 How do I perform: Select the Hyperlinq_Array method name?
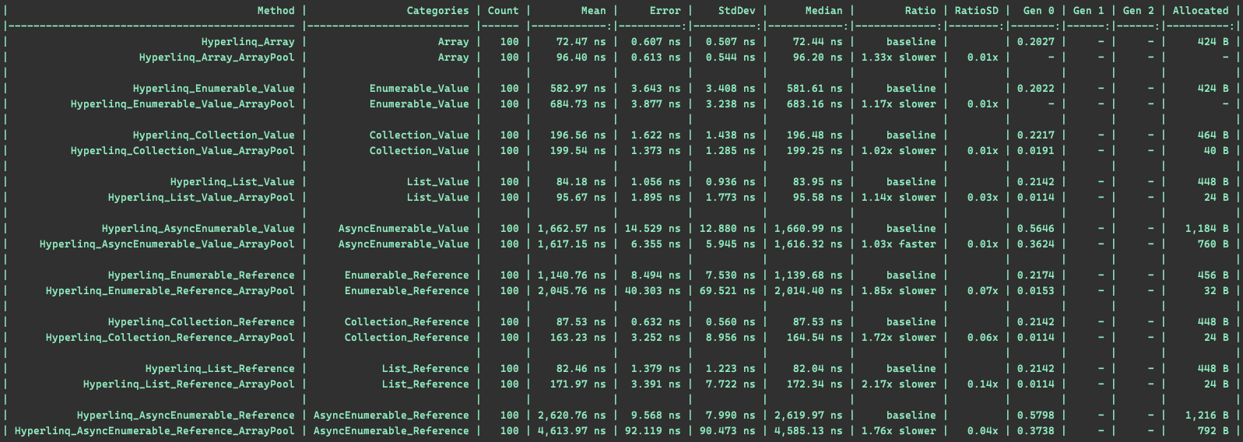248,42
